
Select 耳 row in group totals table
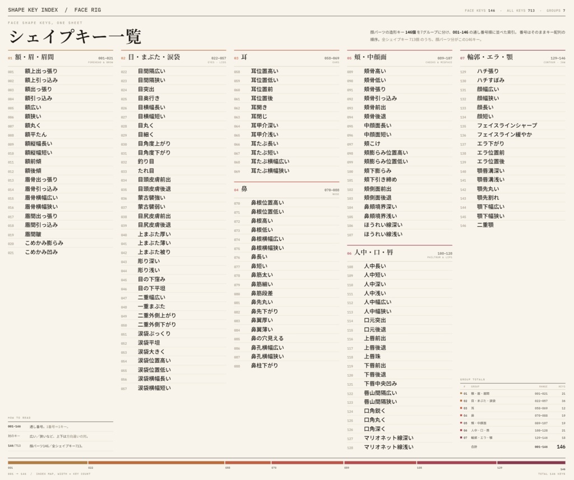click(513, 408)
